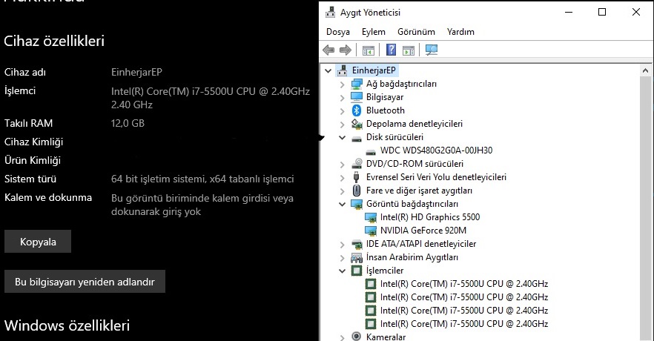Expand DVD/CD-ROM sürücüleri node
654x341 pixels.
[x=342, y=165]
